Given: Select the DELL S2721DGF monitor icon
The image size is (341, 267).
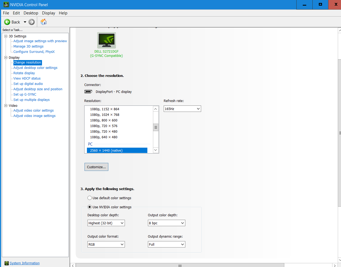Looking at the screenshot, I should point(106,40).
